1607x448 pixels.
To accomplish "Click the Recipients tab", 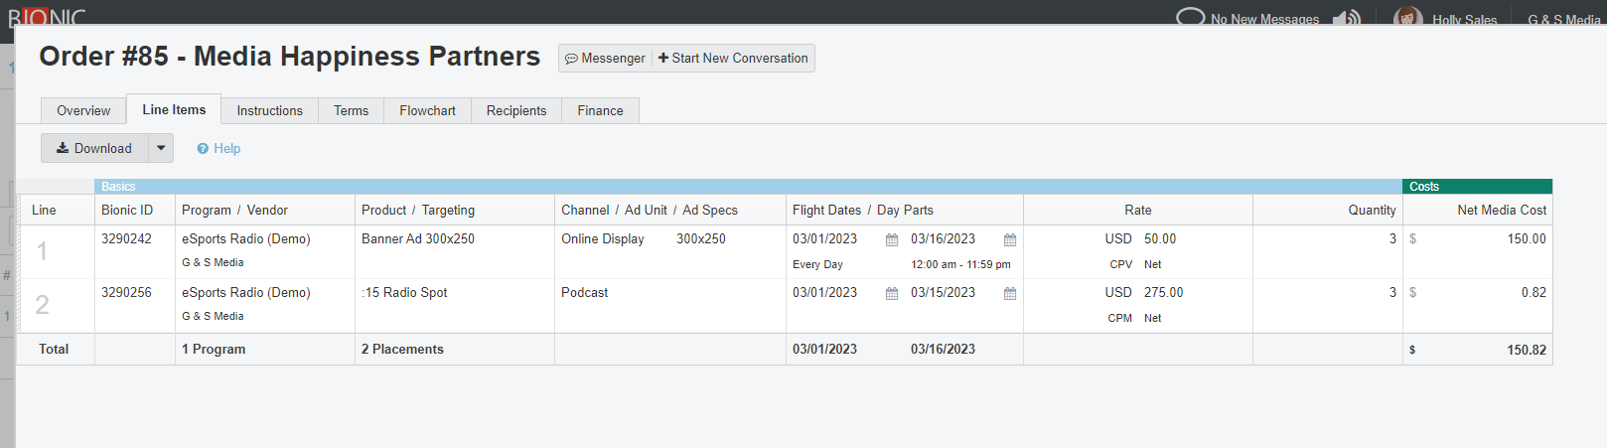I will click(516, 110).
